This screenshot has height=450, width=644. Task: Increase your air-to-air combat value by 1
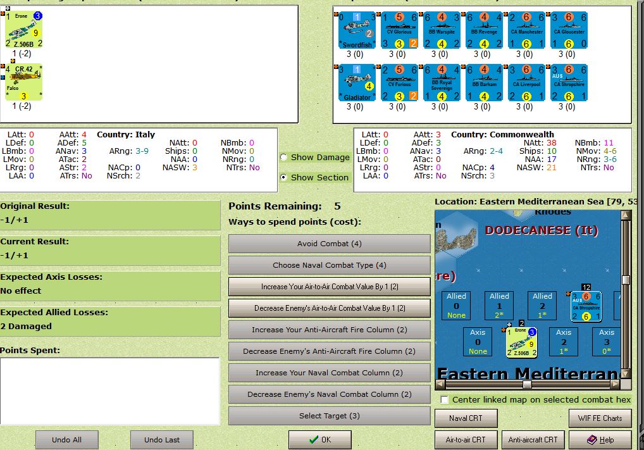point(330,287)
